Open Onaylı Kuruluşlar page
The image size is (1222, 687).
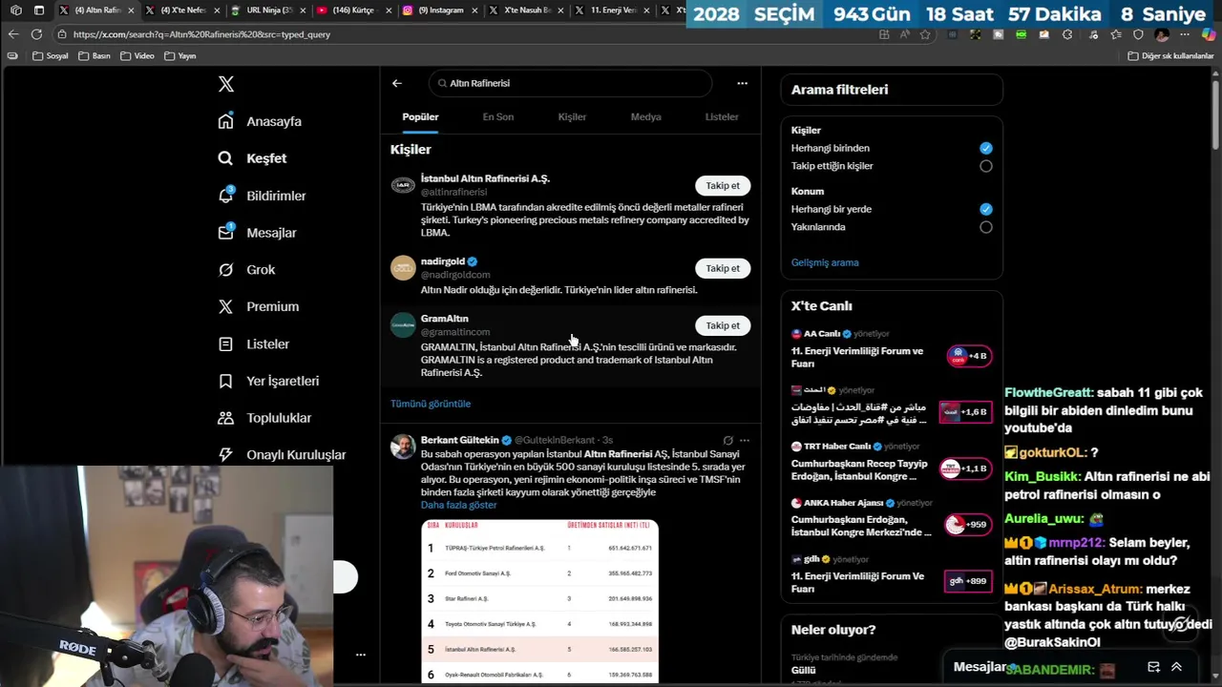point(282,455)
